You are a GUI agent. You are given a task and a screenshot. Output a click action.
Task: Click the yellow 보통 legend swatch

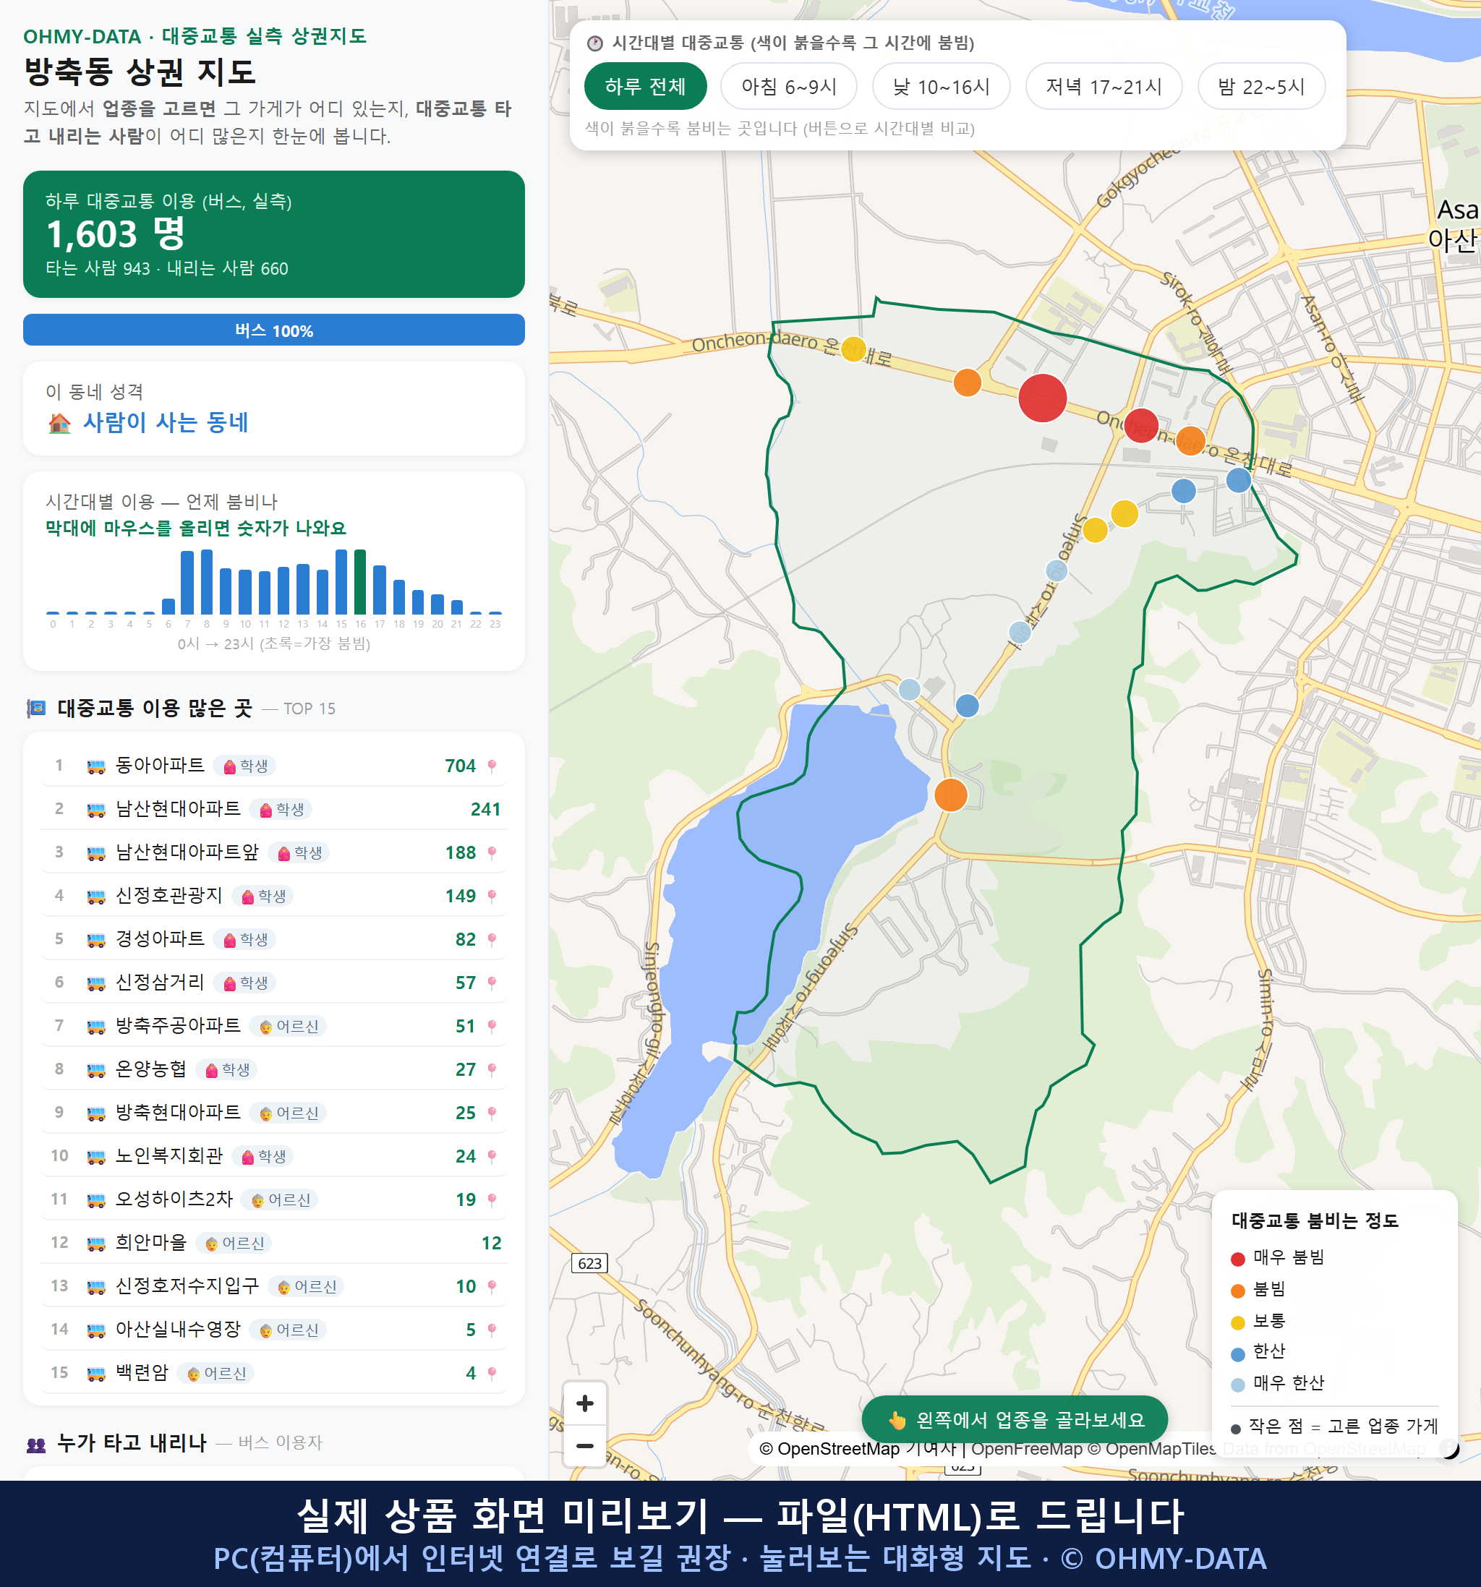coord(1237,1323)
